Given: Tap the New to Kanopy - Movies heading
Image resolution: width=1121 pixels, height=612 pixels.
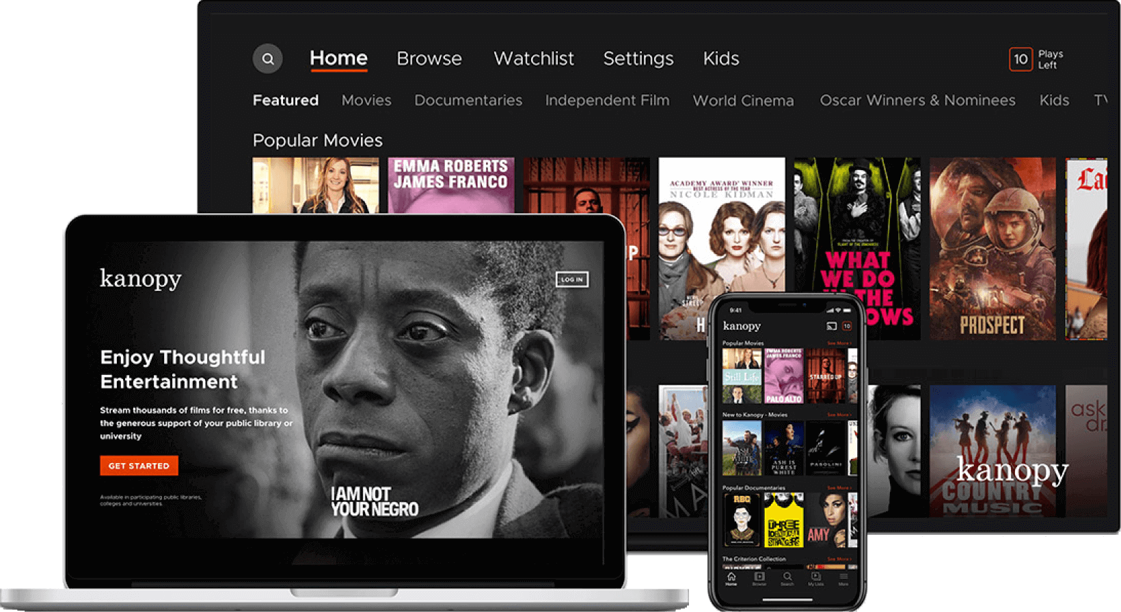Looking at the screenshot, I should click(x=755, y=415).
